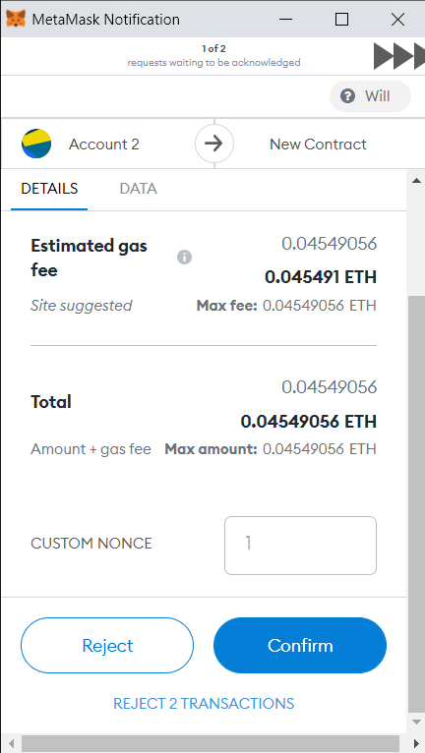
Task: Switch to the DATA tab
Action: pos(138,189)
